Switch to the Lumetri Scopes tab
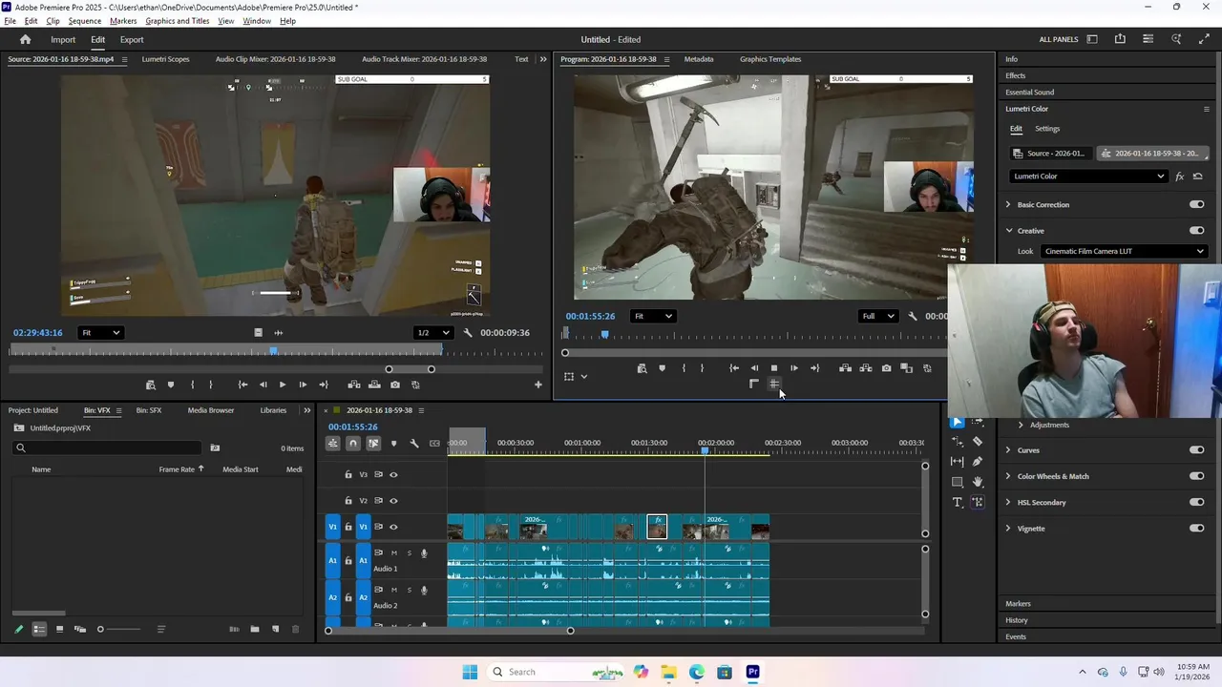The width and height of the screenshot is (1222, 687). (165, 59)
